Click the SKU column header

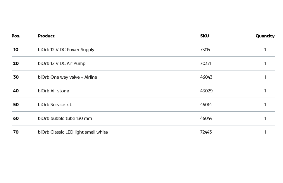click(x=204, y=36)
